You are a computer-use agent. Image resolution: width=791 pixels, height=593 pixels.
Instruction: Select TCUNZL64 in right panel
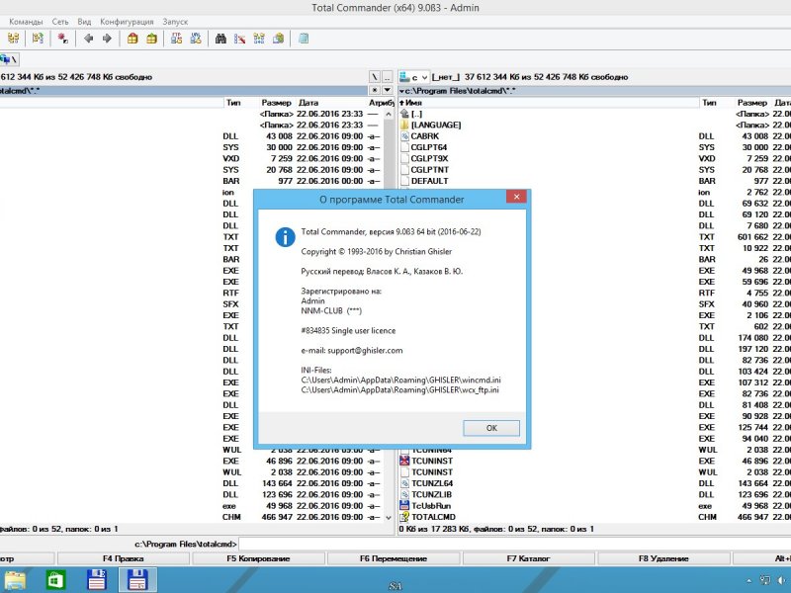point(432,483)
